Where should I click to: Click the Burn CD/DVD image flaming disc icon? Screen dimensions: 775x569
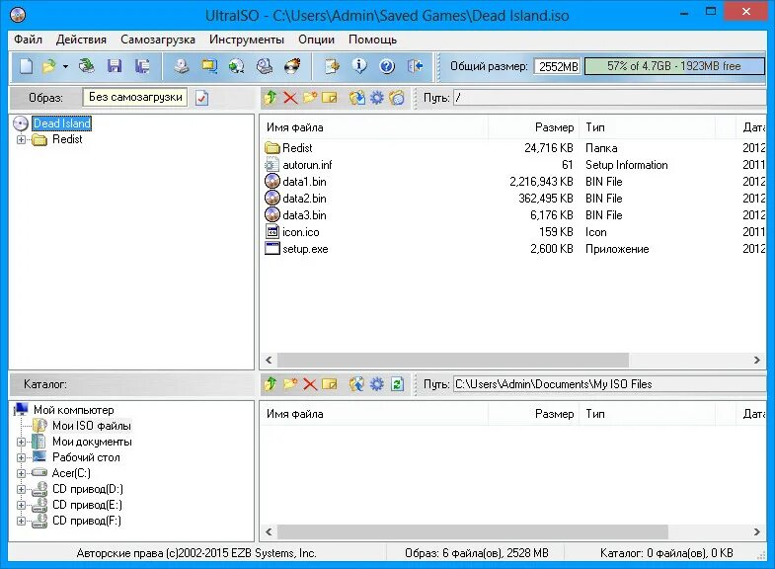click(292, 66)
